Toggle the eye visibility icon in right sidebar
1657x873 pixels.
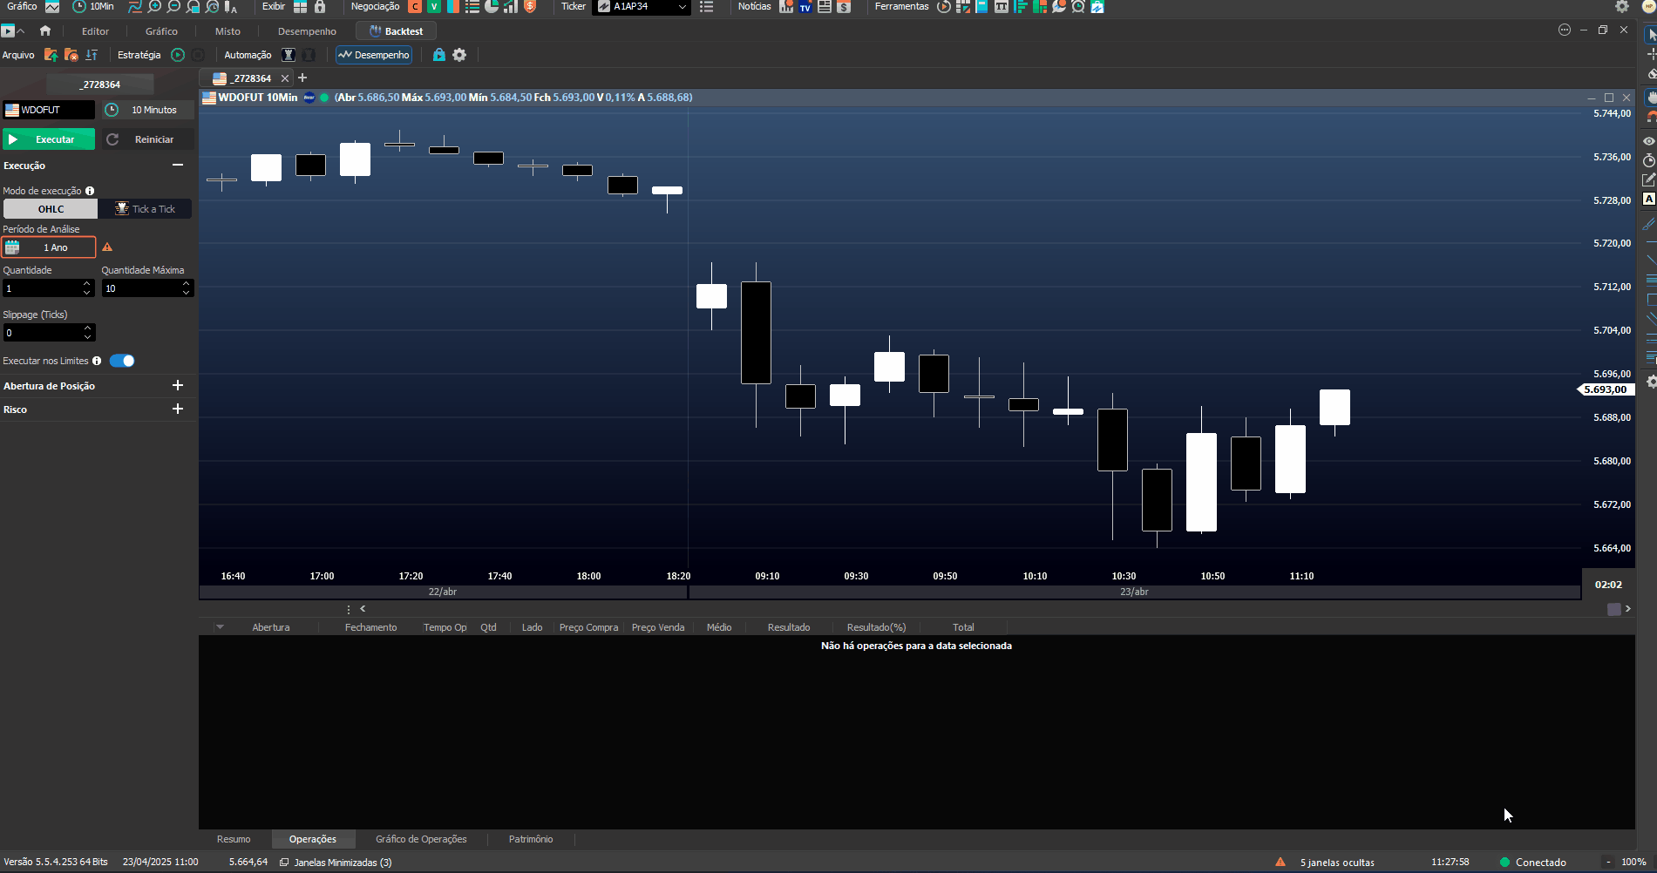pyautogui.click(x=1649, y=141)
